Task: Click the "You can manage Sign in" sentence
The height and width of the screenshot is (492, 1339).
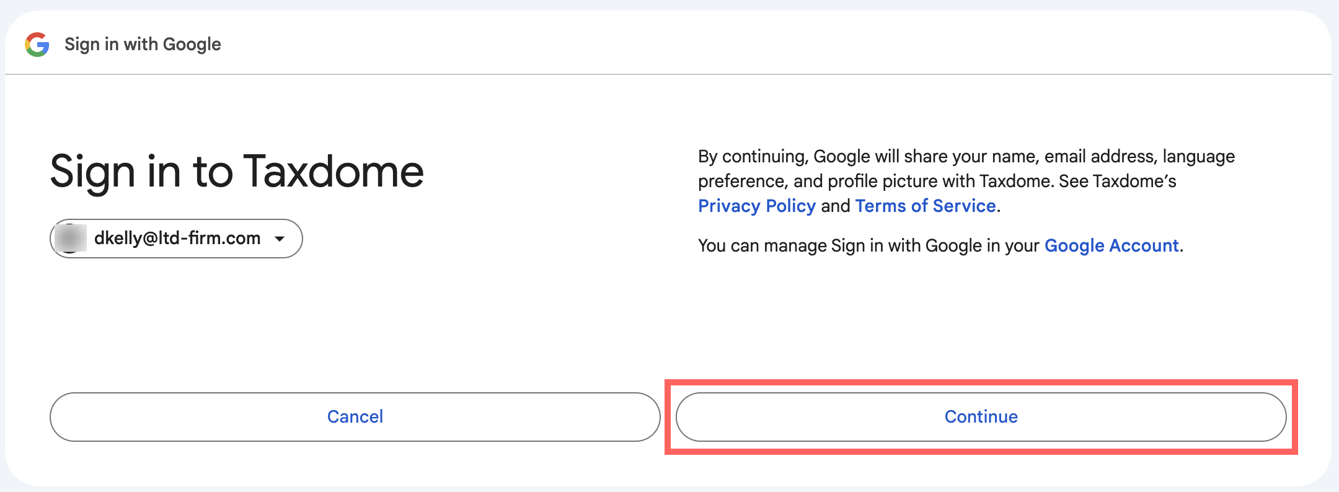Action: point(868,246)
